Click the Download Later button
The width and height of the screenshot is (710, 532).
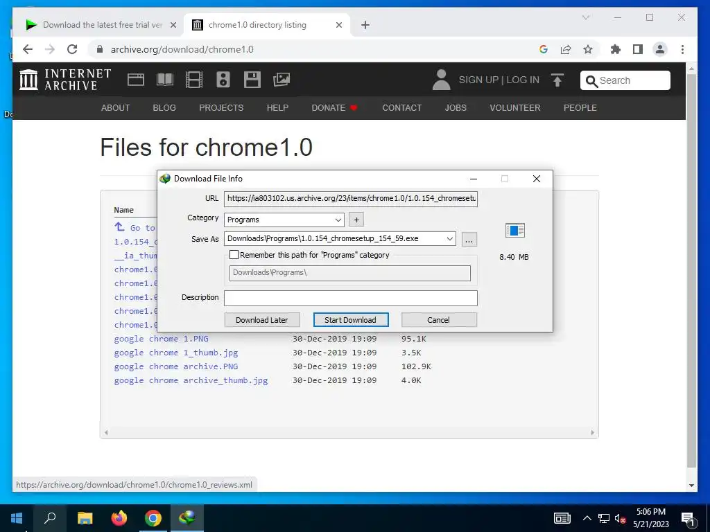click(261, 320)
